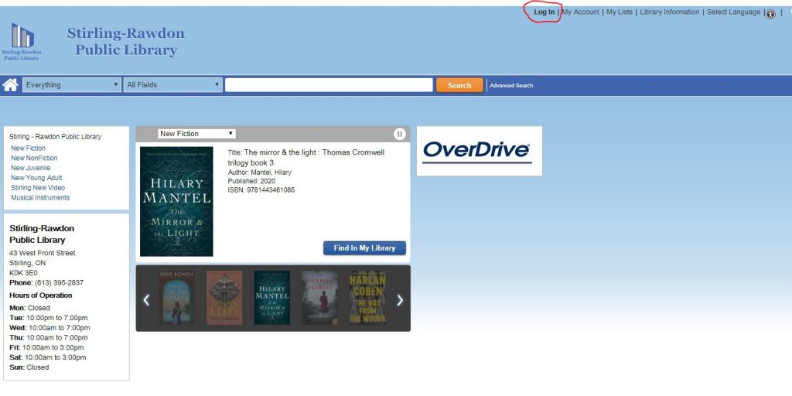Open the accessibility icon in top menu

point(770,14)
